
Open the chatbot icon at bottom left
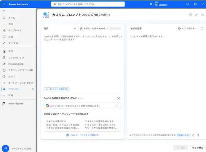pos(5,148)
